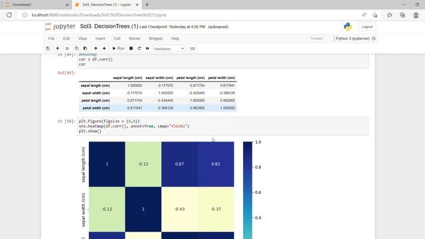
Task: Switch to Sol3. DecisionTrees browser tab
Action: tap(106, 5)
